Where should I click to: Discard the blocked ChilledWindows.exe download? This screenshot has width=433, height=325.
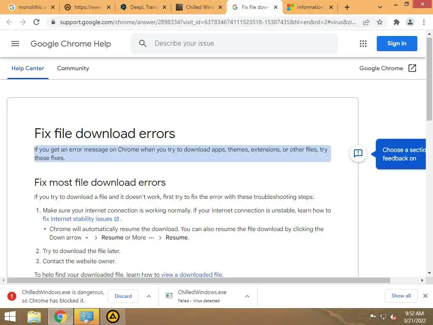[x=123, y=296]
